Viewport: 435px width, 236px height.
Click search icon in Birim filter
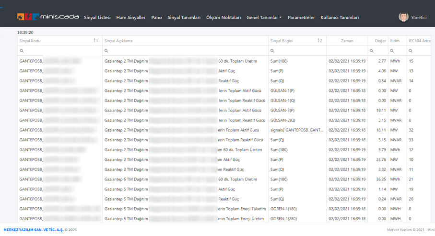pos(392,51)
